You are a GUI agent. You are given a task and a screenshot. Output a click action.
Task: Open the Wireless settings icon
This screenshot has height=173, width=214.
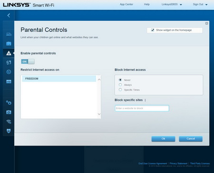tap(9, 121)
